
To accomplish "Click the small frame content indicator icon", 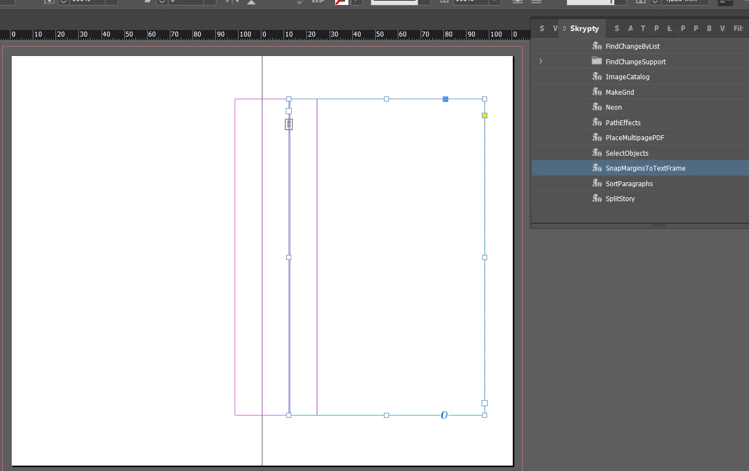I will click(289, 124).
